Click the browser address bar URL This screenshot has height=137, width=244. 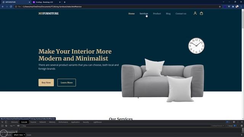pos(52,7)
